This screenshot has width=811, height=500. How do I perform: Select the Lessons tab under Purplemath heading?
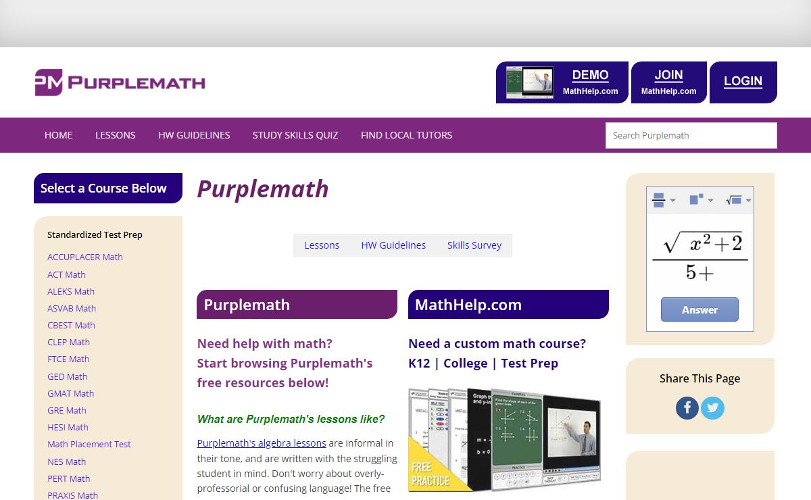[x=322, y=245]
